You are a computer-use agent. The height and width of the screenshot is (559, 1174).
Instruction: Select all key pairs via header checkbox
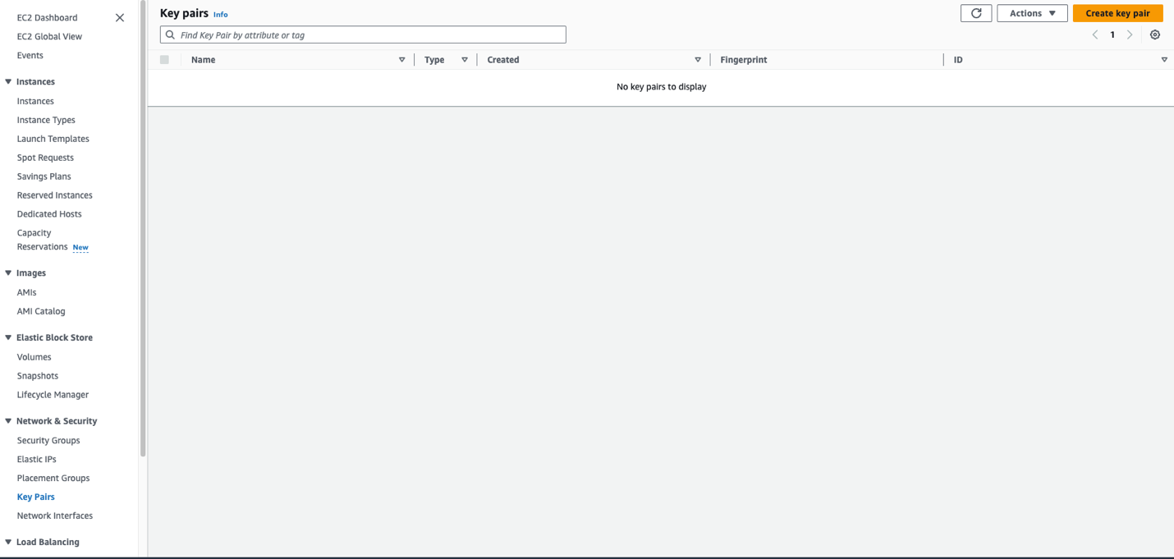point(164,59)
